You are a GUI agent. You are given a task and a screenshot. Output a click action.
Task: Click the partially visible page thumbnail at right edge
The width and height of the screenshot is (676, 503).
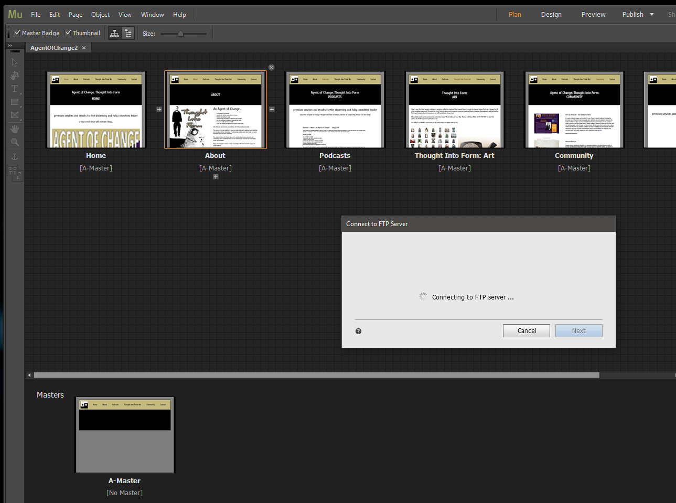point(660,110)
